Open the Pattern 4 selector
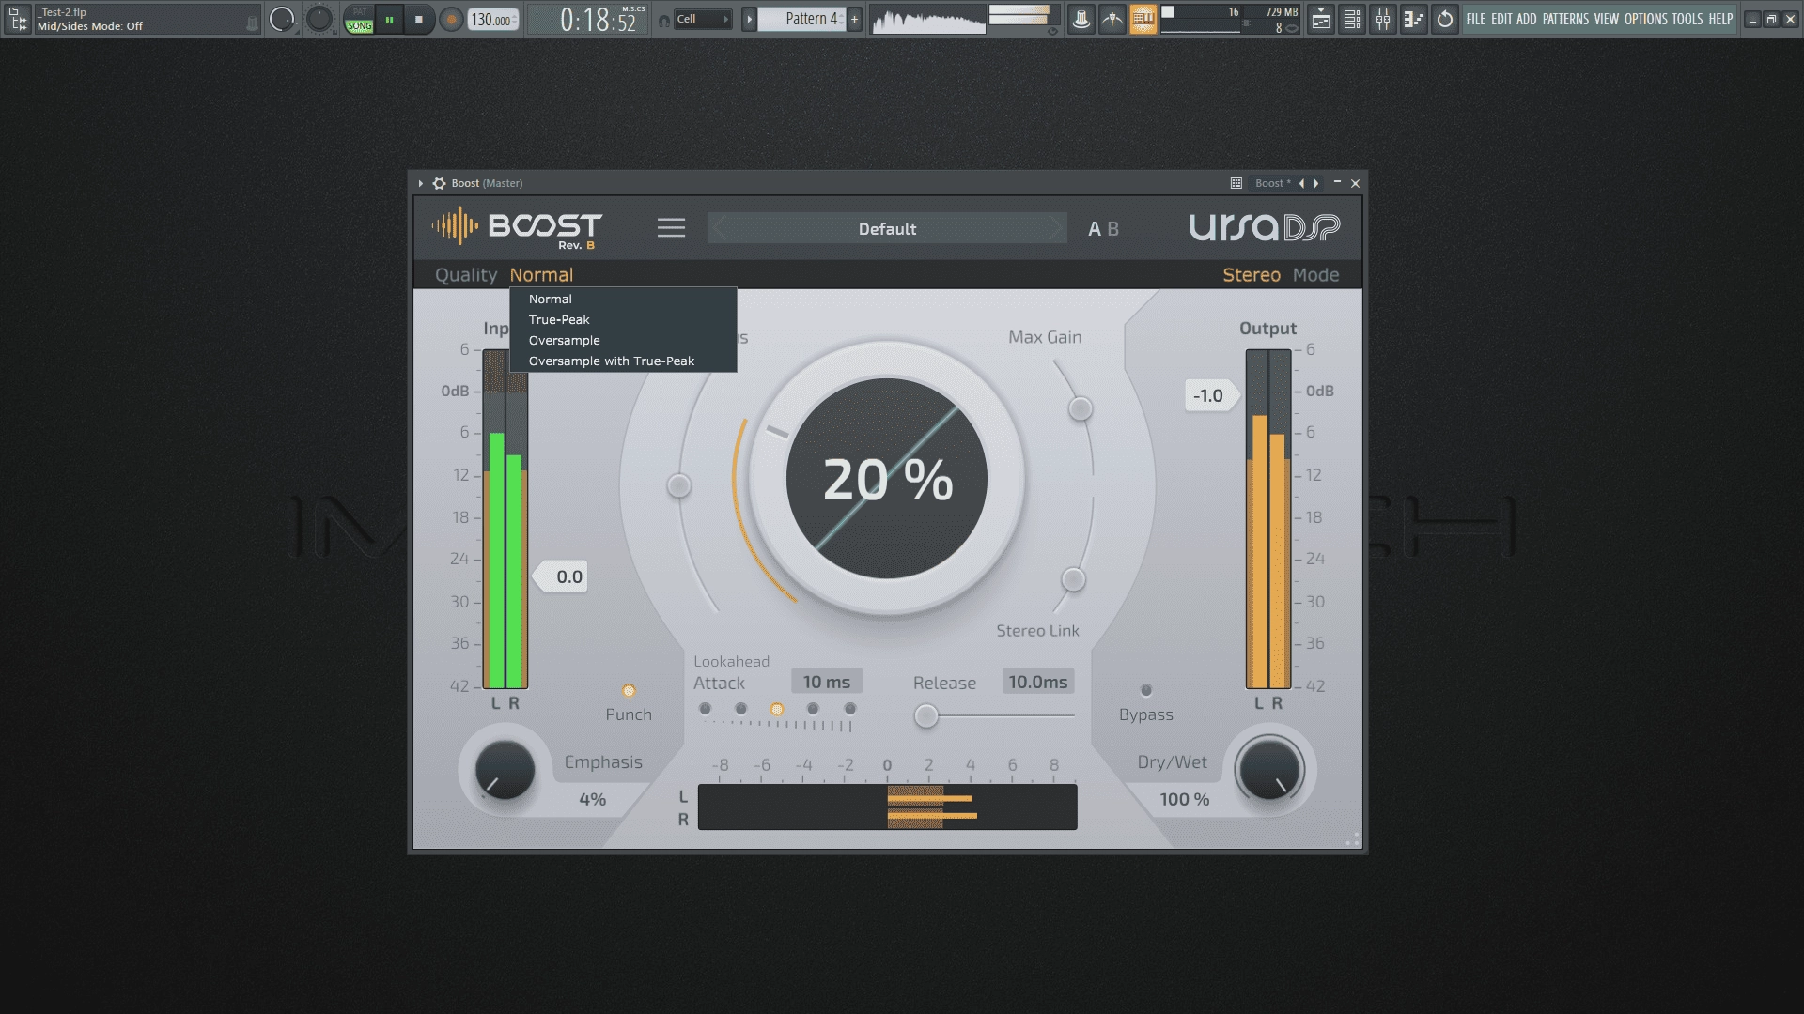 802,19
